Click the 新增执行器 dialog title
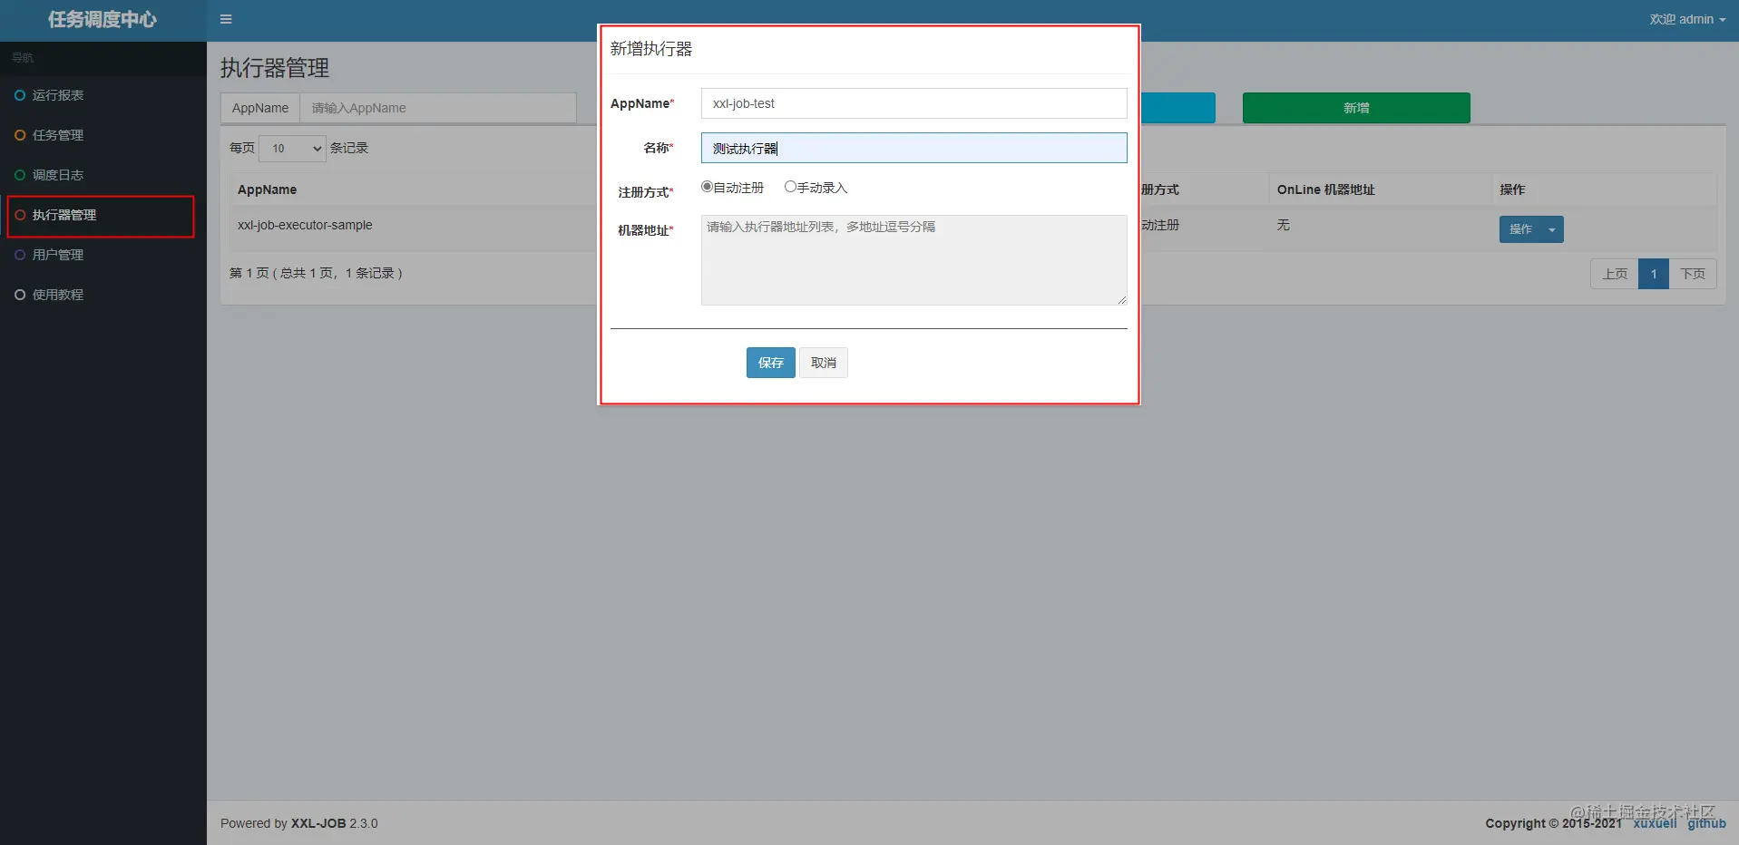The width and height of the screenshot is (1739, 845). coord(651,49)
